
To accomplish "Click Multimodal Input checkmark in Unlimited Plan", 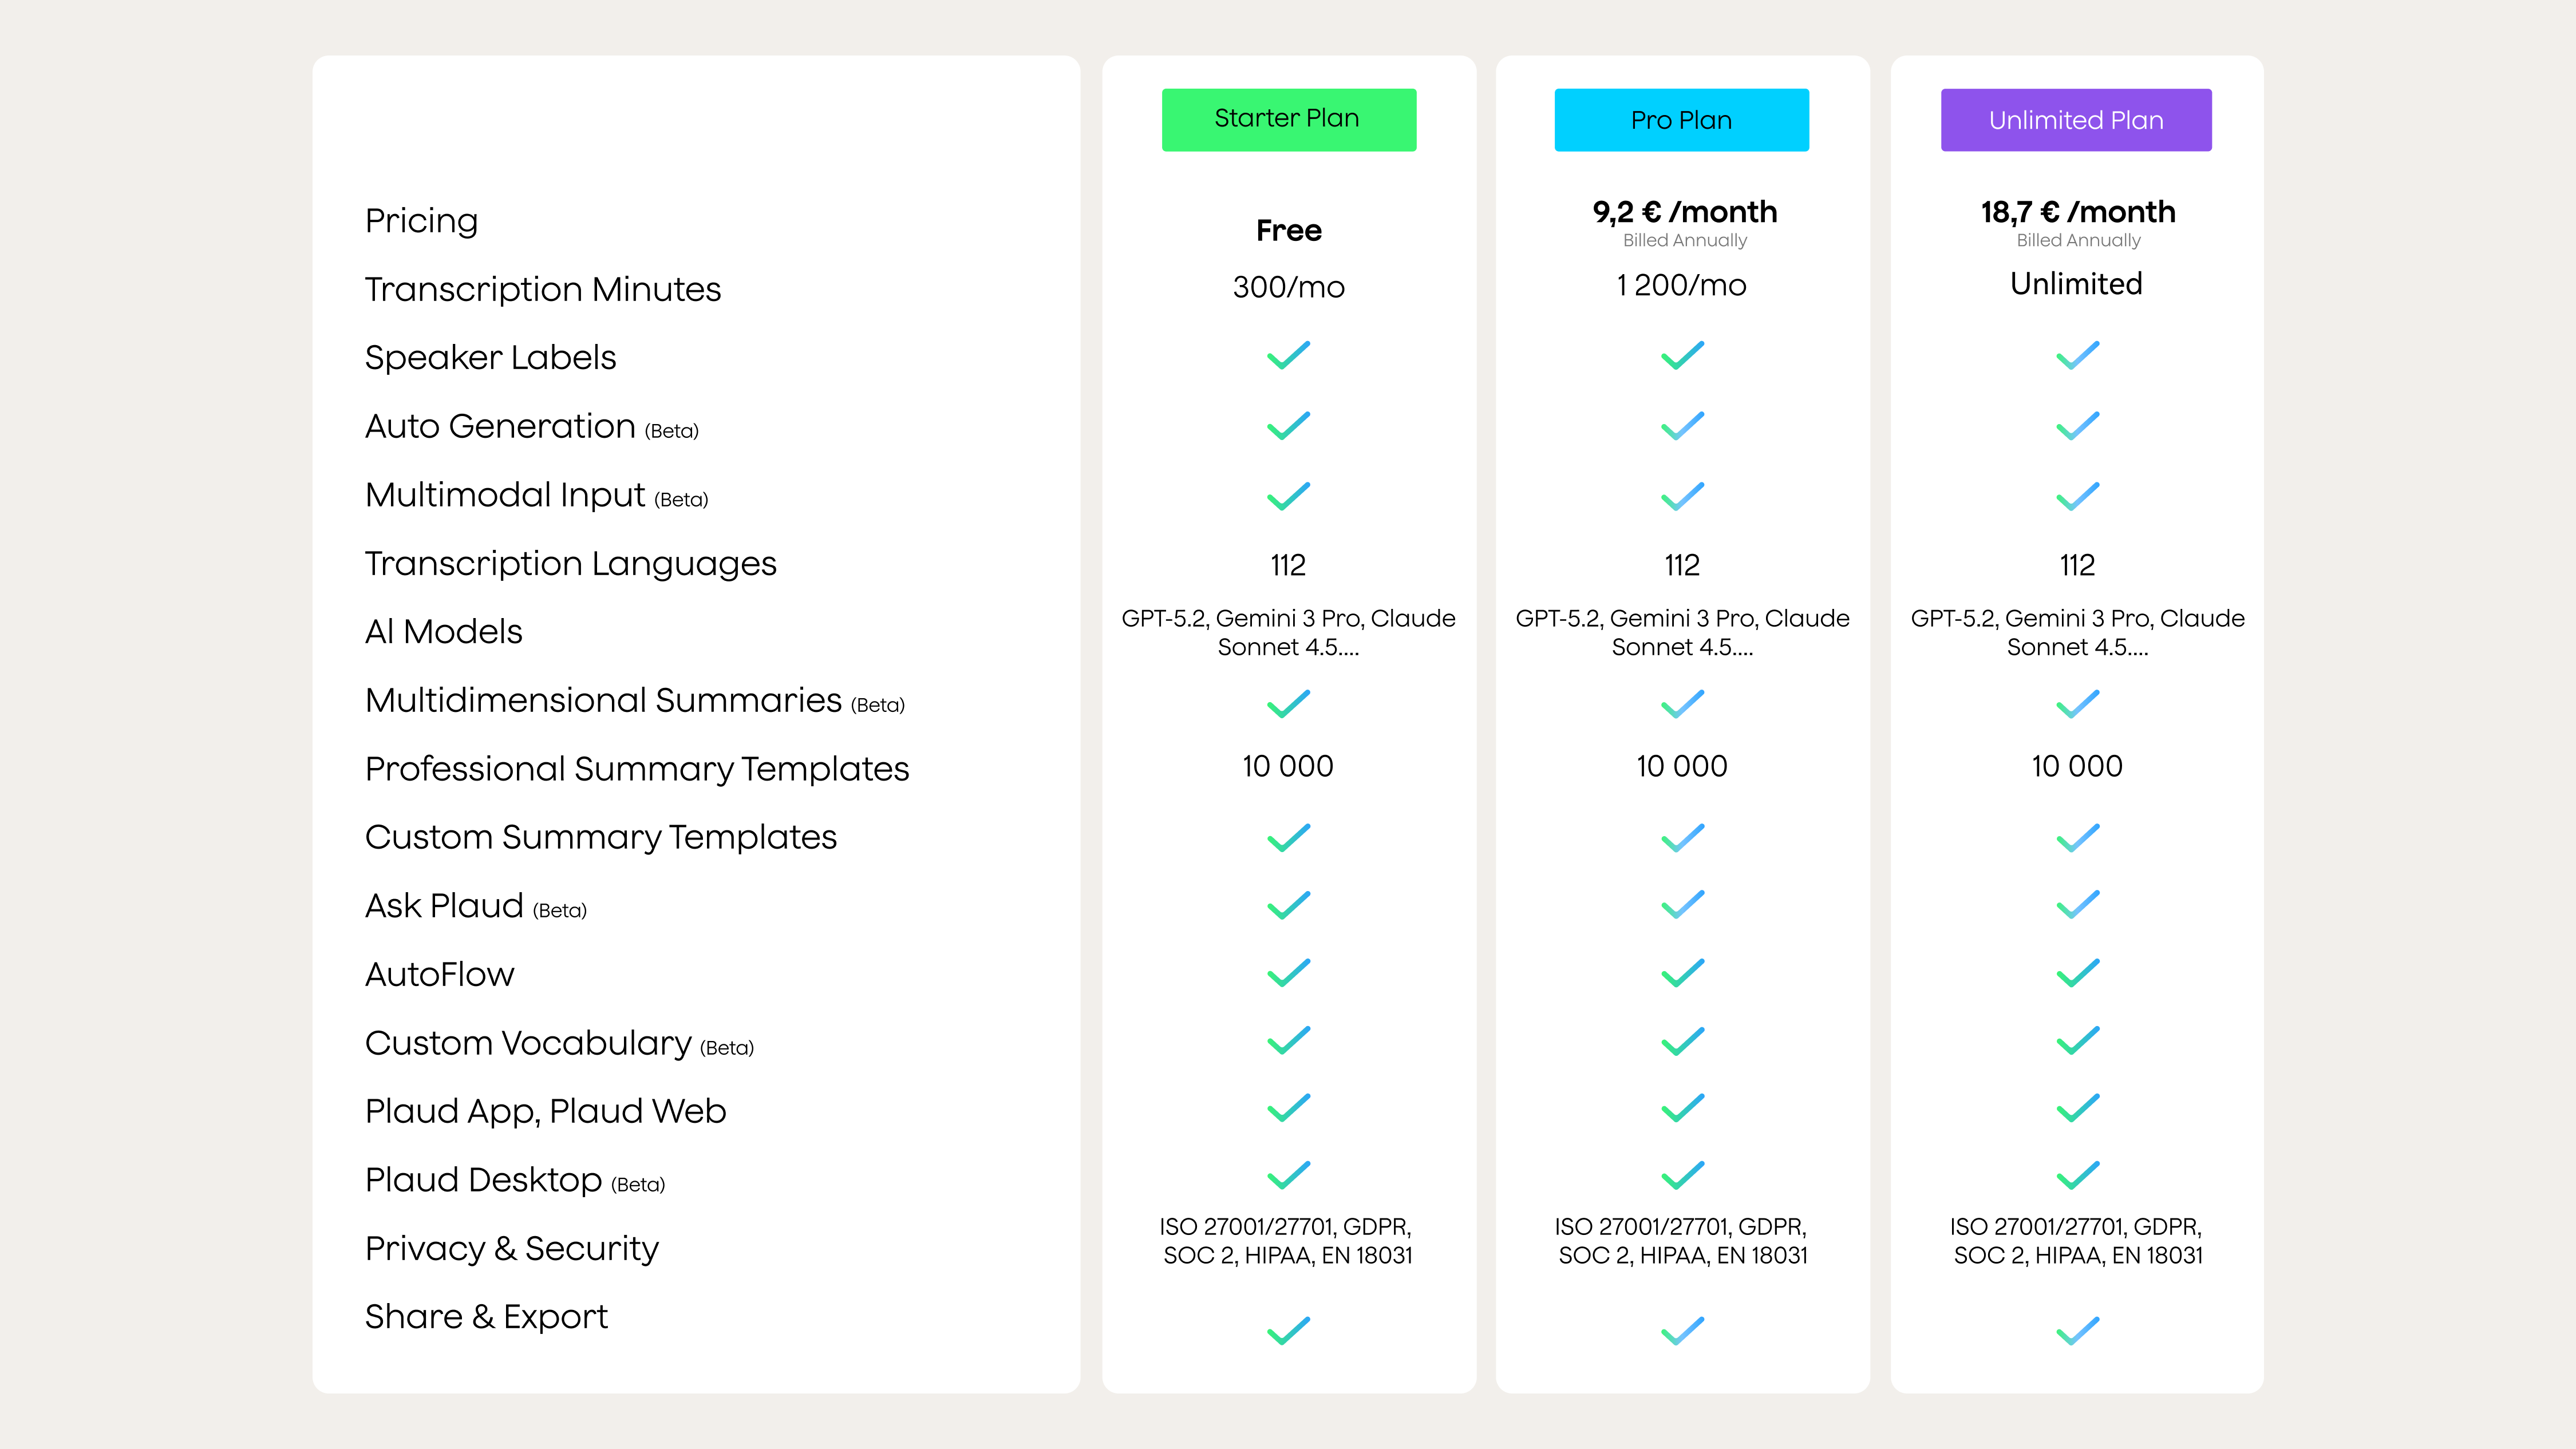I will tap(2077, 496).
